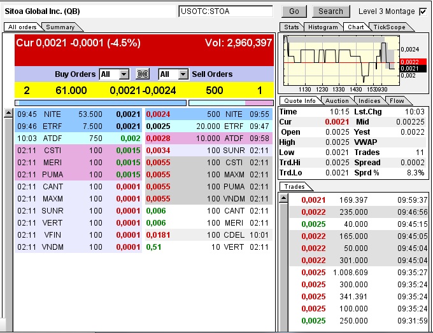Switch to the Summary tab
The image size is (433, 333).
(x=60, y=27)
